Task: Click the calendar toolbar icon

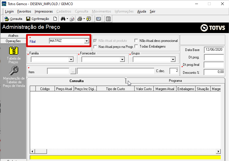Action: pos(108,19)
